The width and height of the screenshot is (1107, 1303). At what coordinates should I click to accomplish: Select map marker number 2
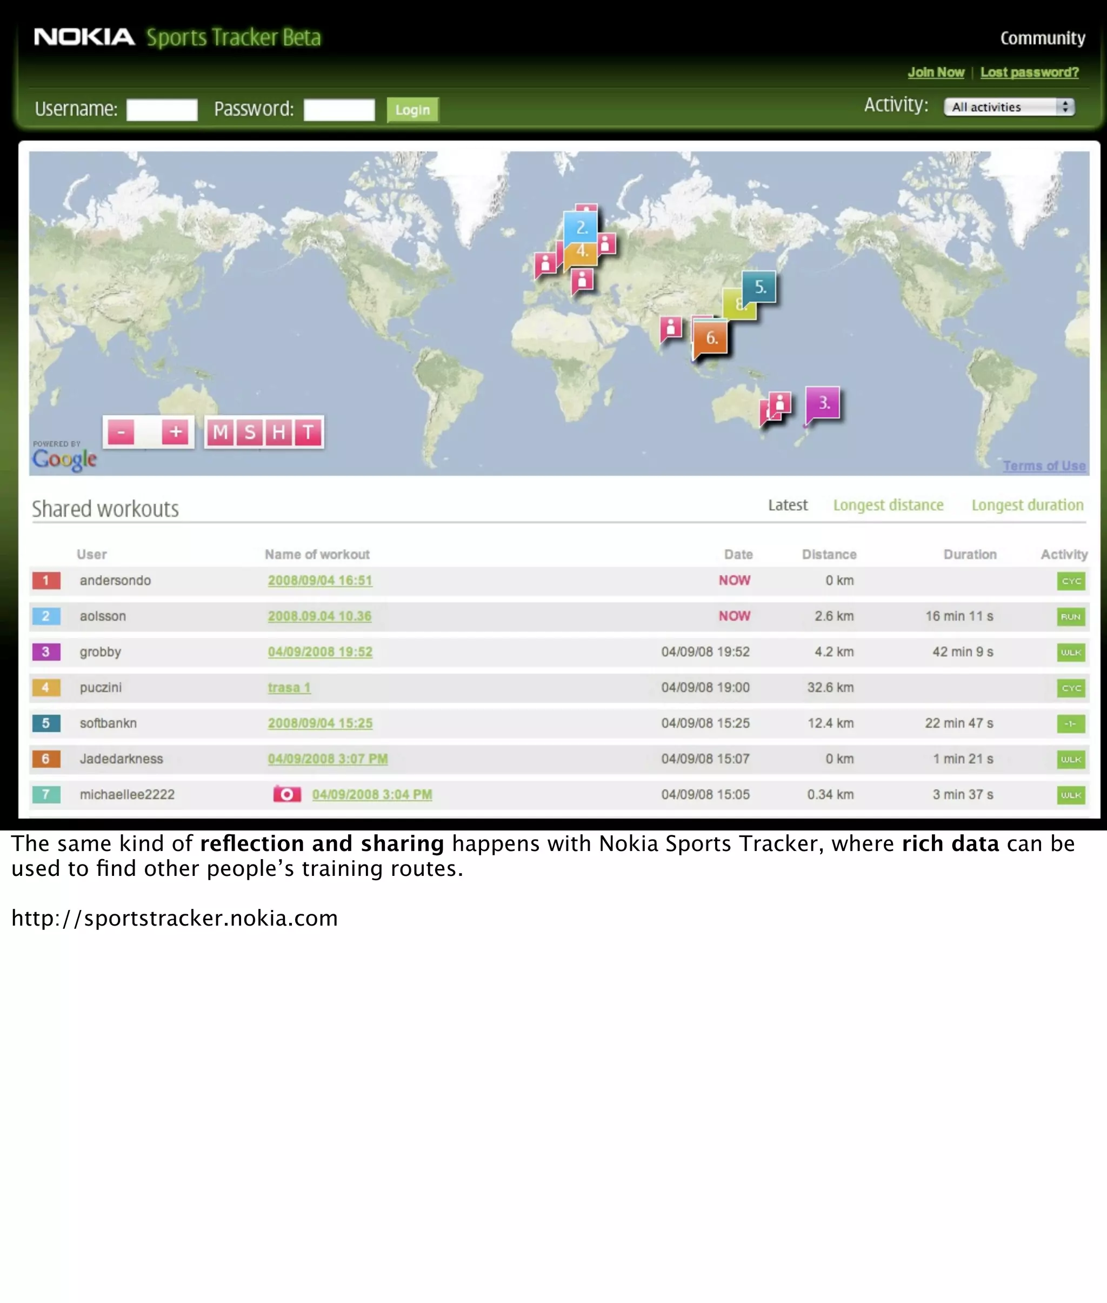[581, 227]
